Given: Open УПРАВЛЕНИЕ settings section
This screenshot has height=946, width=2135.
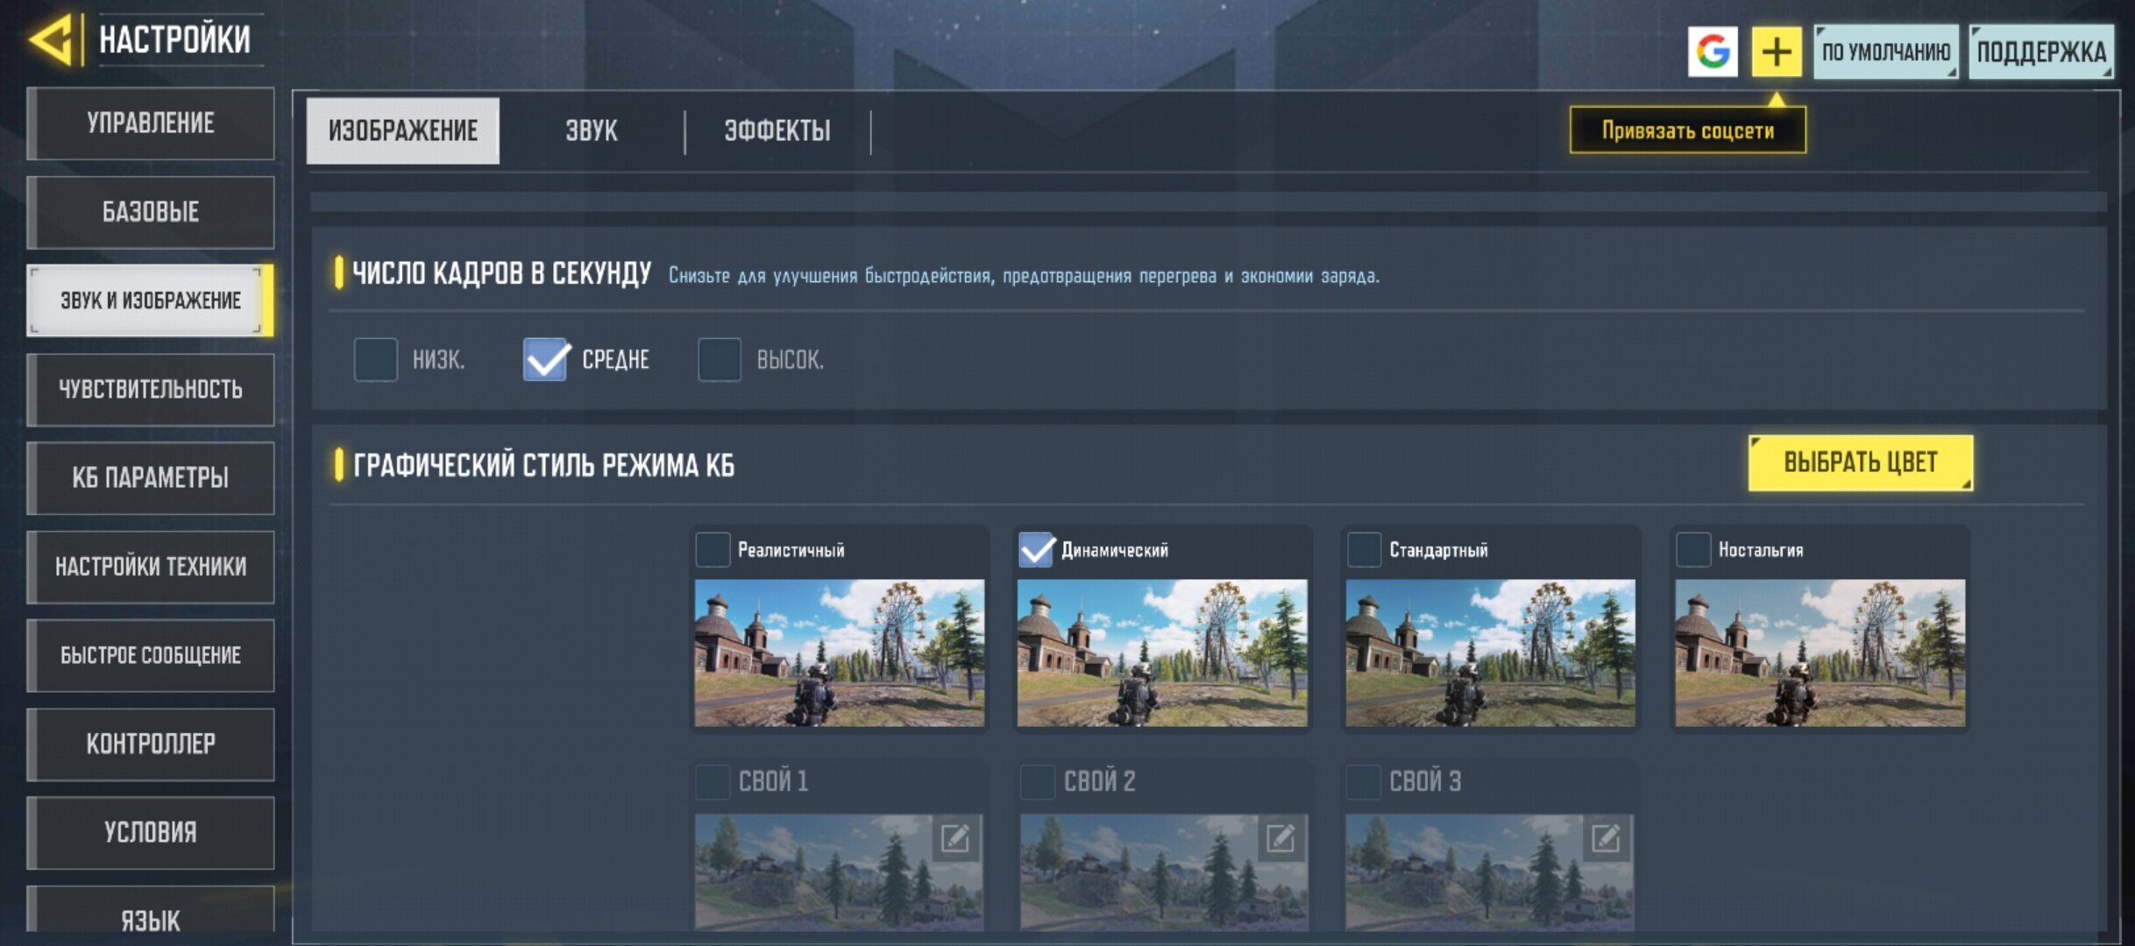Looking at the screenshot, I should coord(150,123).
